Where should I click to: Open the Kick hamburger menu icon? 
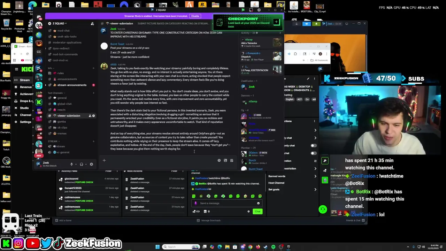coord(16,69)
